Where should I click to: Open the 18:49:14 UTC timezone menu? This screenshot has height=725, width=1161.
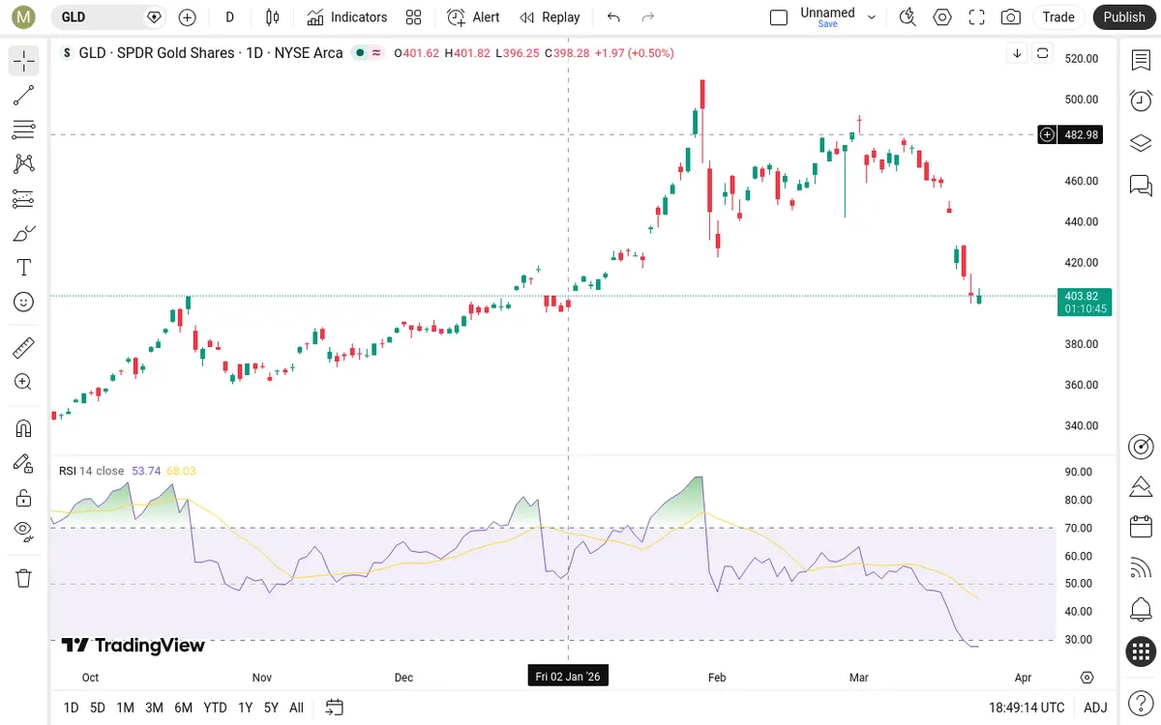point(1027,708)
